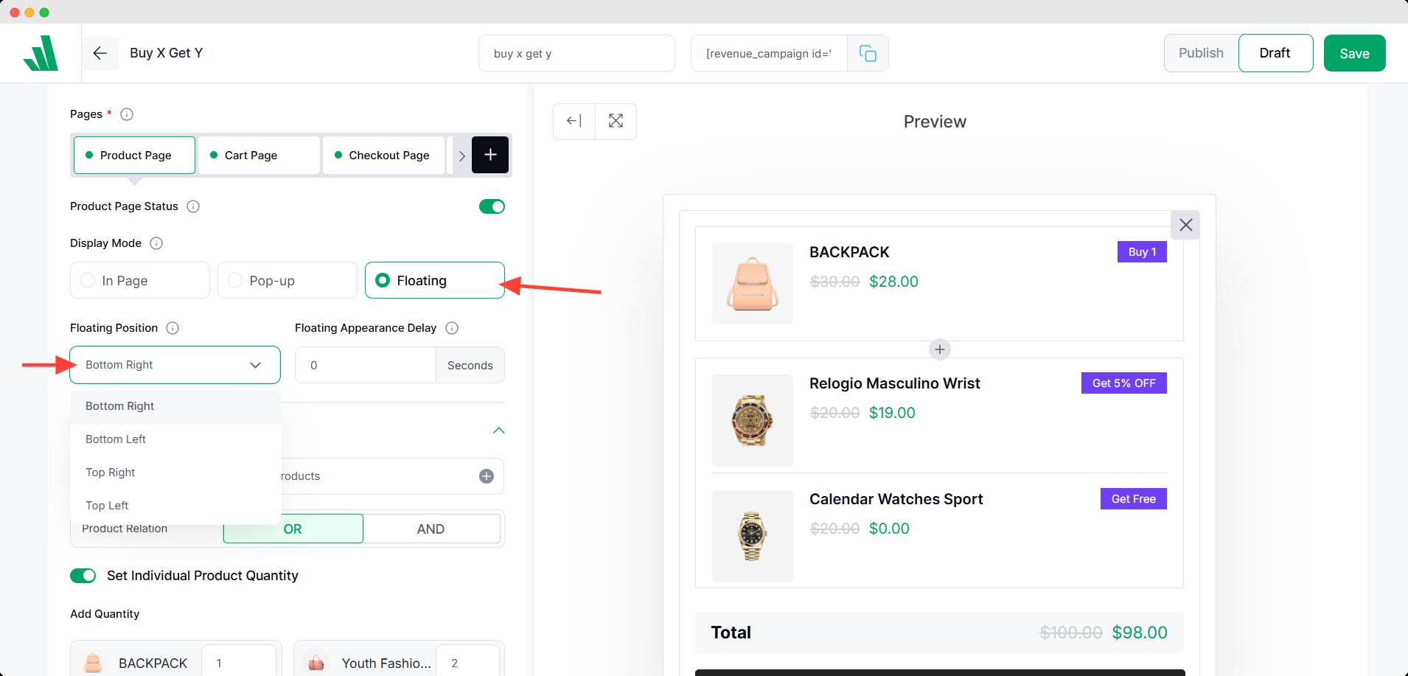The height and width of the screenshot is (676, 1408).
Task: Expand the preview to fullscreen
Action: [616, 121]
